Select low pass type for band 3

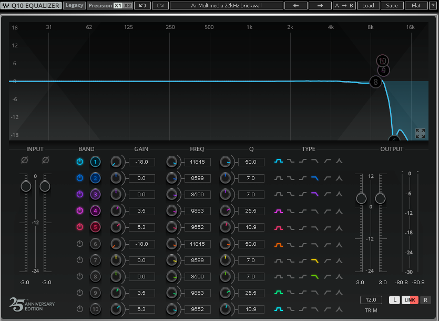click(315, 194)
